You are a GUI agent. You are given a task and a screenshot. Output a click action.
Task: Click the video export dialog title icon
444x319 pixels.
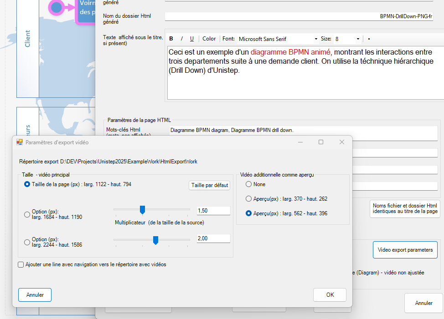point(20,142)
